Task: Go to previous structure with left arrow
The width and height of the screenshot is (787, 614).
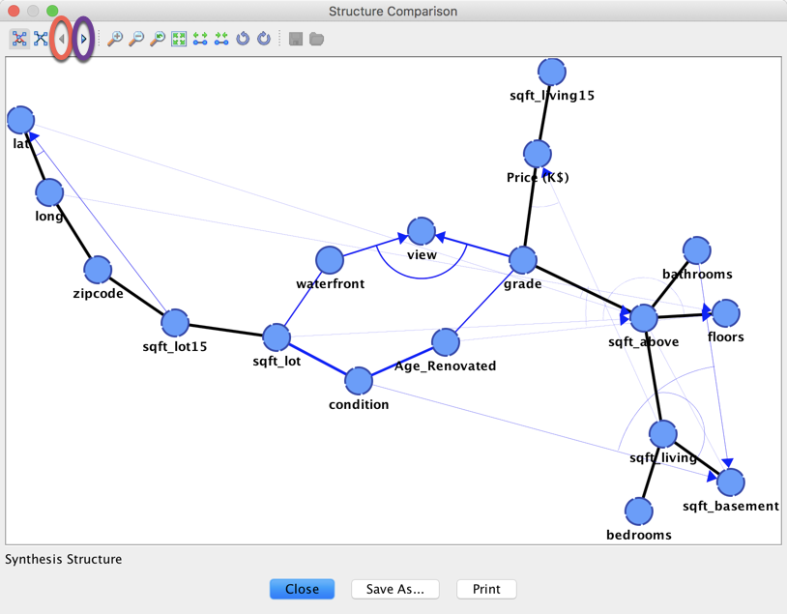Action: [62, 39]
